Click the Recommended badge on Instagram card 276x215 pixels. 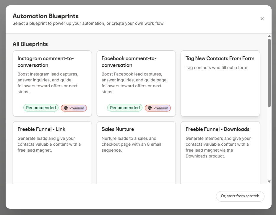click(41, 108)
